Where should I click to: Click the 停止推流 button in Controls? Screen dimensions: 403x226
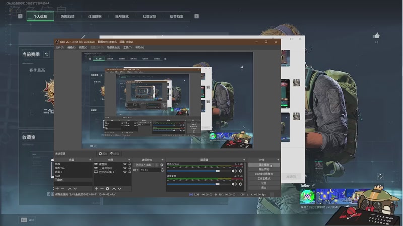point(264,165)
